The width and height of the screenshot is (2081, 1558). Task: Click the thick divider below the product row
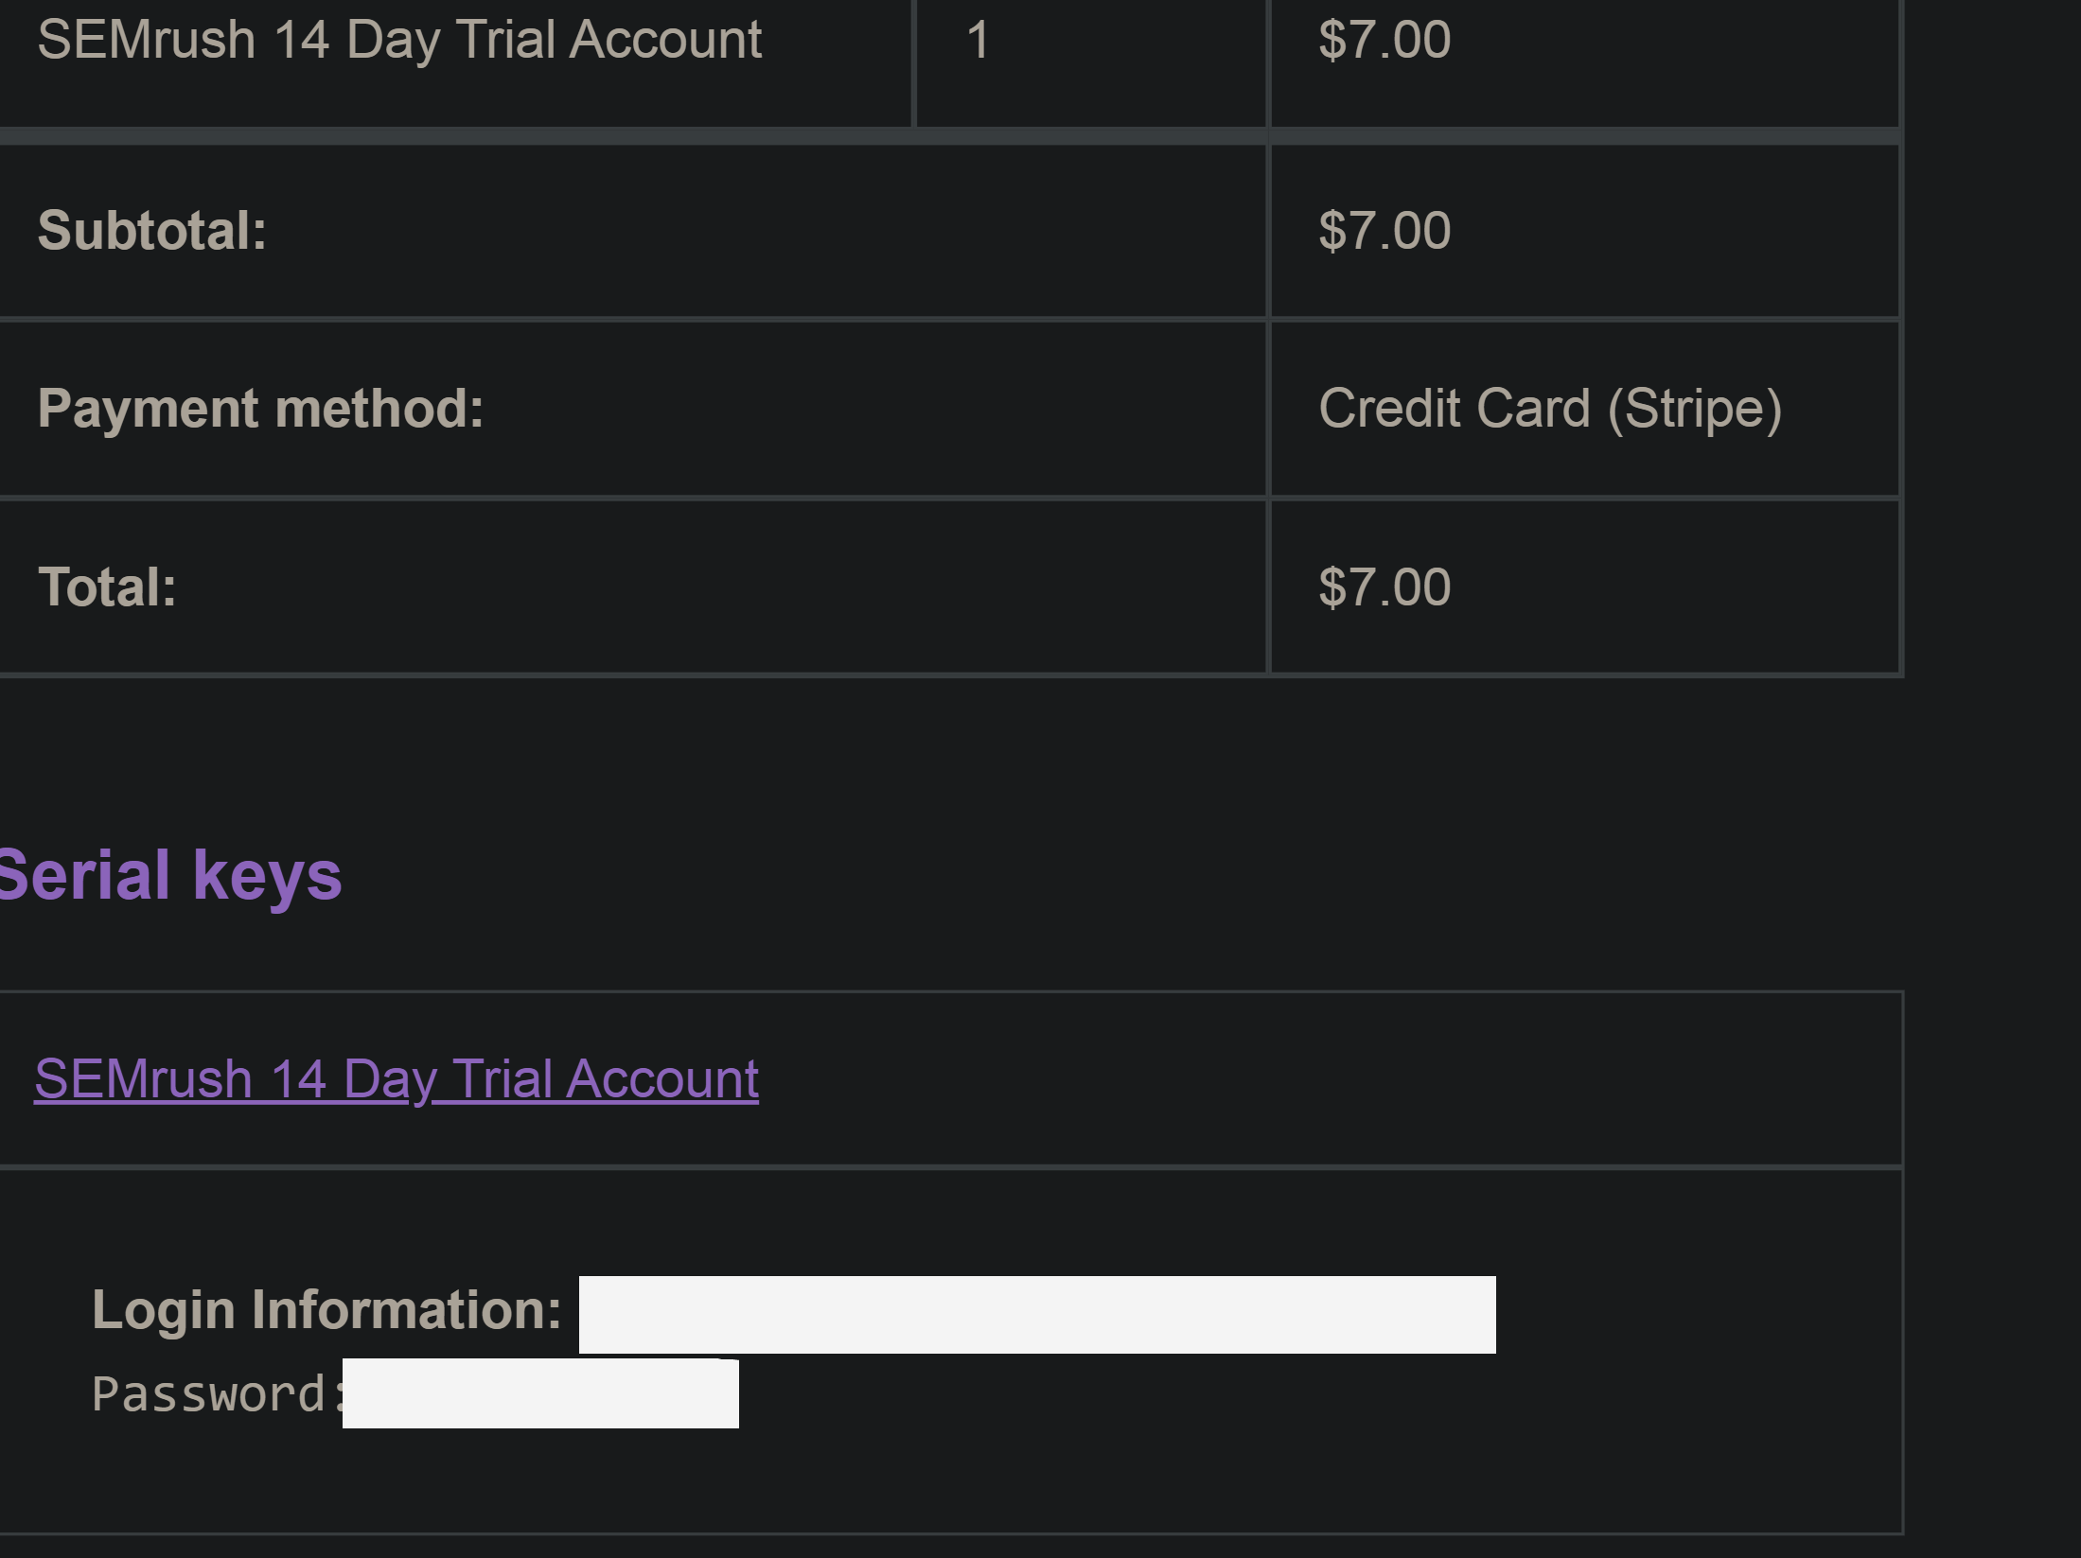point(949,136)
